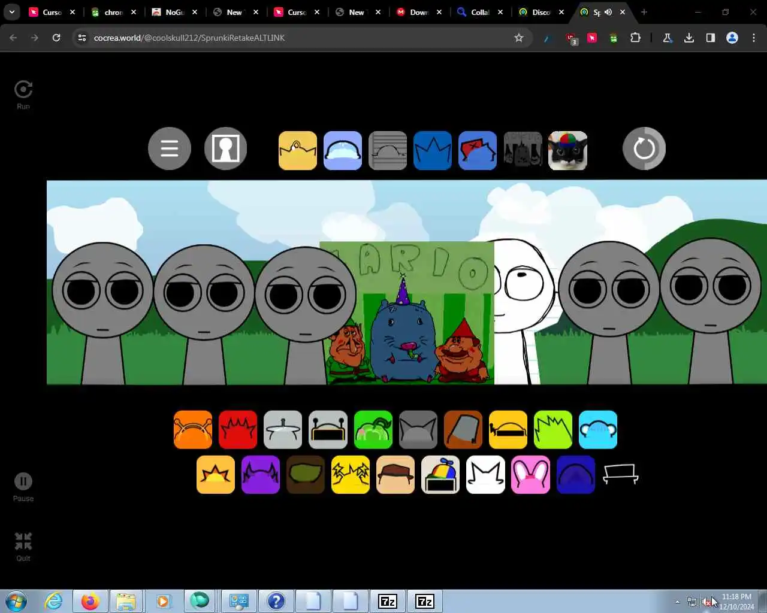Click the gray character portrait button
767x613 pixels.
226,148
